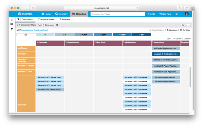Click the meshlab IT USA row header
Screen dimensions: 203x127
point(26,72)
